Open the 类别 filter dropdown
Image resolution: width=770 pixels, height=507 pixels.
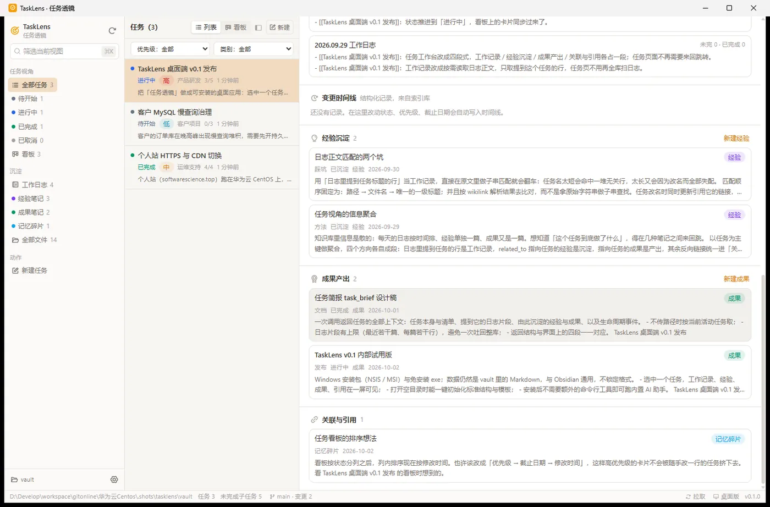tap(254, 49)
